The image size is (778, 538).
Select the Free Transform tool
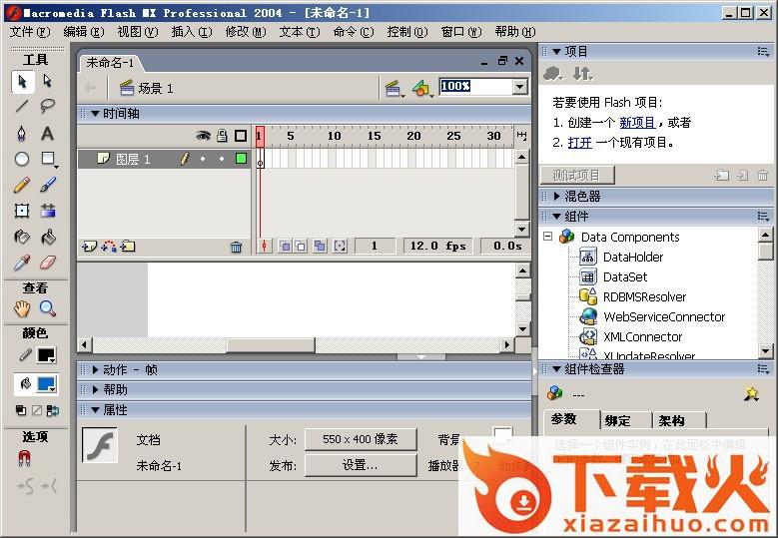tap(22, 211)
